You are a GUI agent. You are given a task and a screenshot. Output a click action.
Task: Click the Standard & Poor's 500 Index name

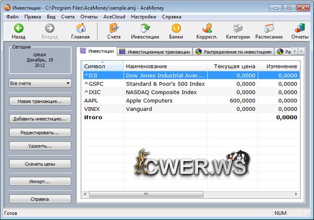point(165,84)
